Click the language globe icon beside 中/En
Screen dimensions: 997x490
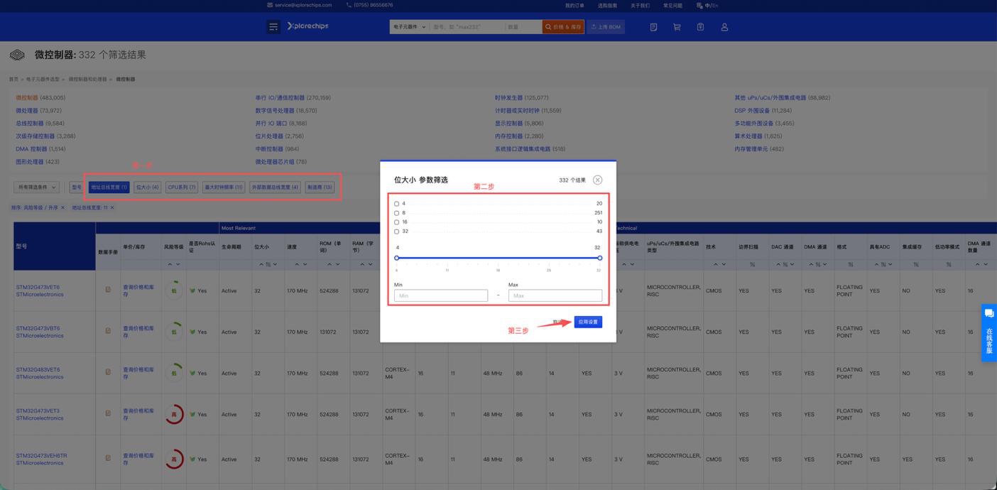699,5
